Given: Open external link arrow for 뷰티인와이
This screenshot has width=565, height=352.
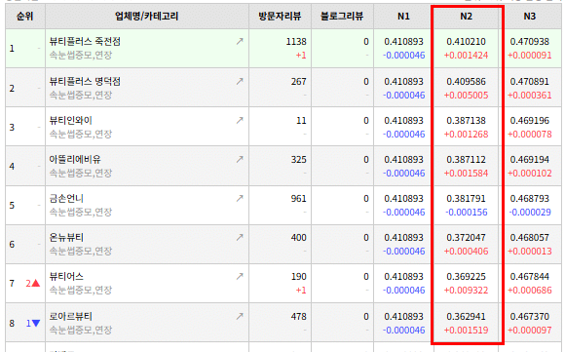Looking at the screenshot, I should (240, 121).
